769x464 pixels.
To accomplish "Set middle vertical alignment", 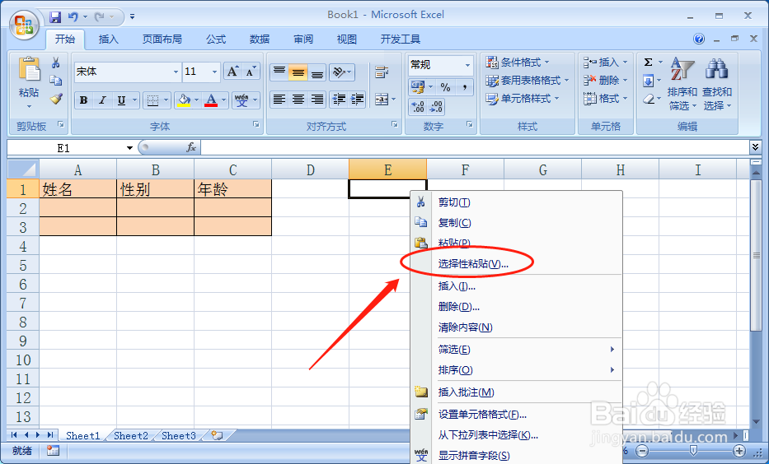I will [298, 72].
